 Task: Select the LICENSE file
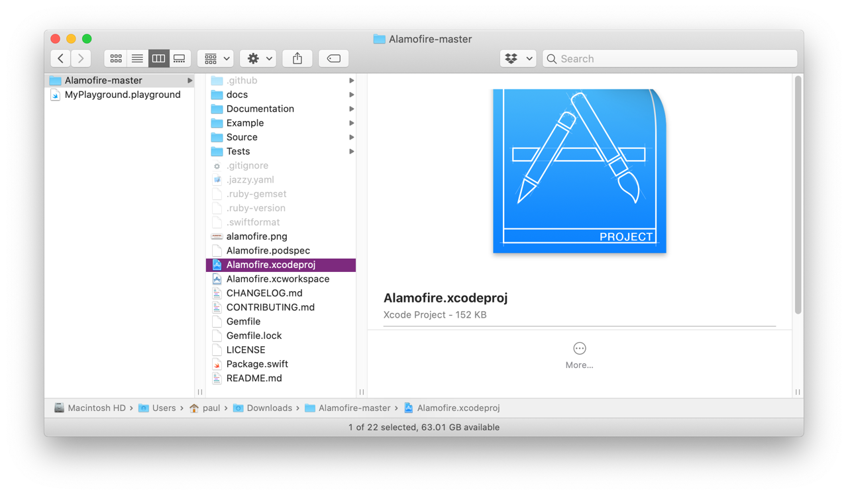pos(281,350)
